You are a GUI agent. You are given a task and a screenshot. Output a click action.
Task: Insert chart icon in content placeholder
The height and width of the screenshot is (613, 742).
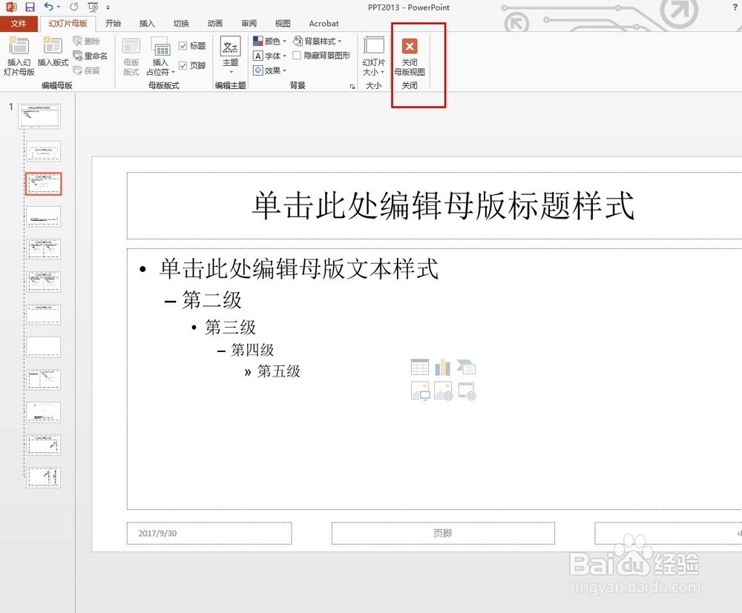[443, 367]
